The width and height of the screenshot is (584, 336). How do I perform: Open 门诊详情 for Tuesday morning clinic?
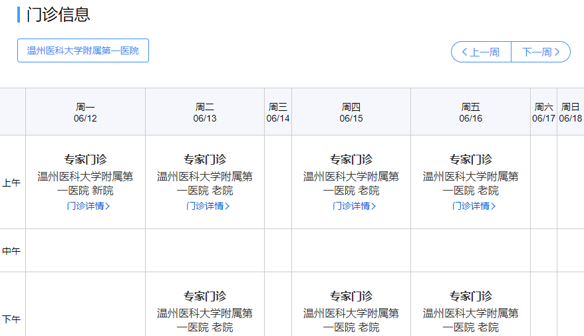pos(208,206)
